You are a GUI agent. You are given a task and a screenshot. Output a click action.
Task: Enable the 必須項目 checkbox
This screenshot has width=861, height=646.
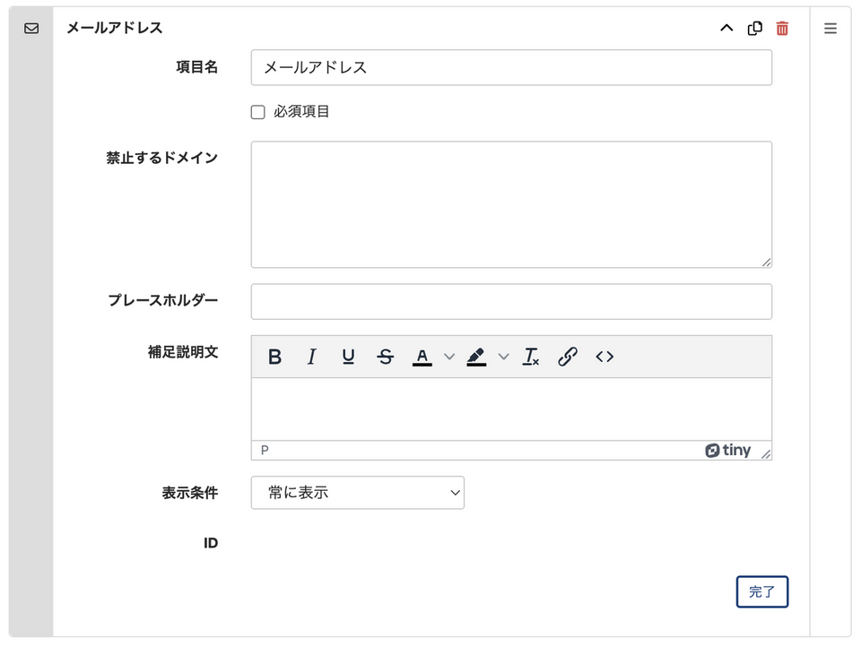point(258,113)
